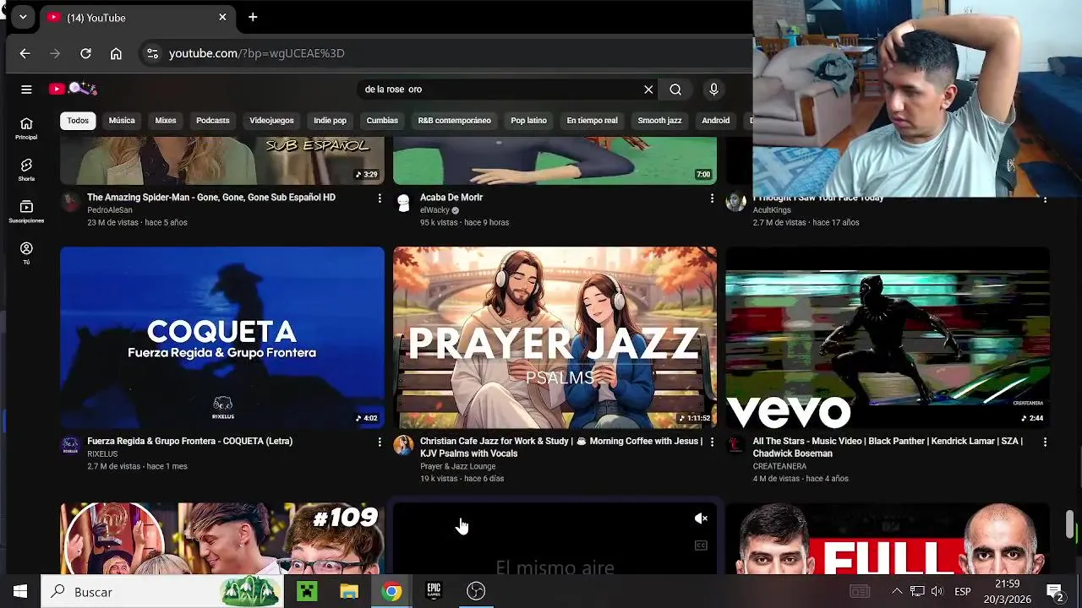
Task: Open the volume control in tray
Action: (937, 591)
